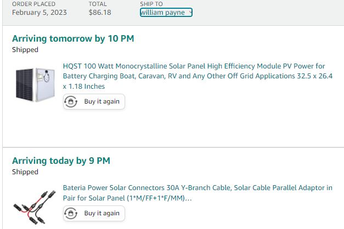
Task: Open HQST 100 Watt Solar Panel product link
Action: point(198,76)
